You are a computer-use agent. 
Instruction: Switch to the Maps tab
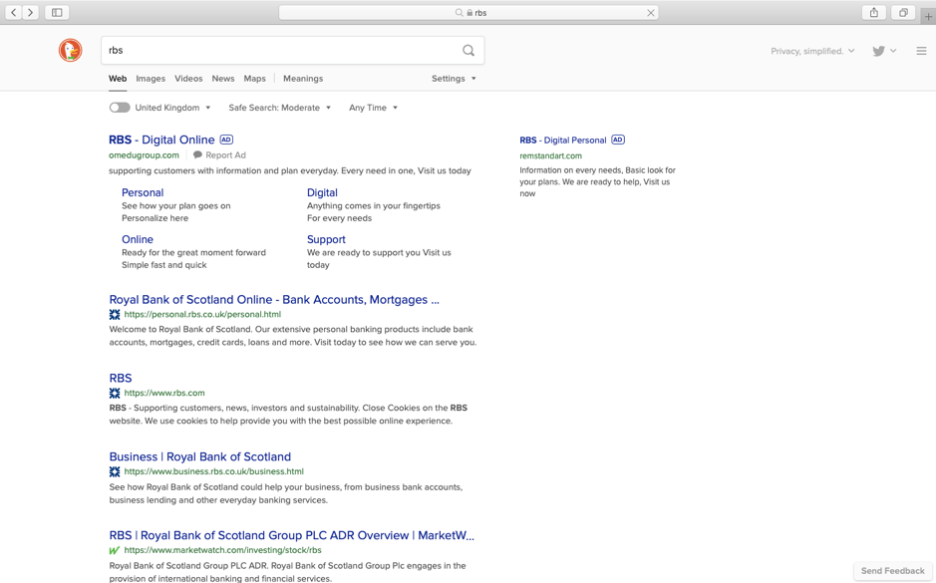(254, 78)
